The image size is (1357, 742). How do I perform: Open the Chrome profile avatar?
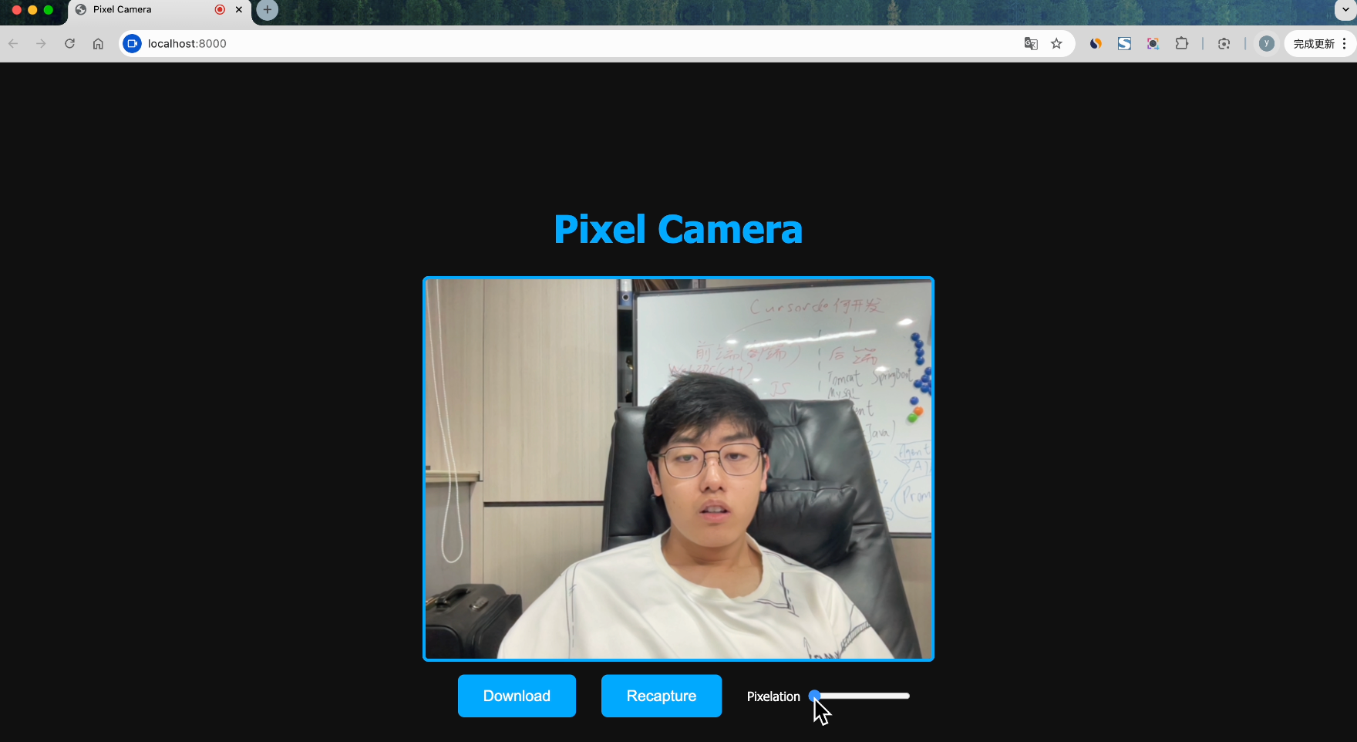click(1266, 44)
